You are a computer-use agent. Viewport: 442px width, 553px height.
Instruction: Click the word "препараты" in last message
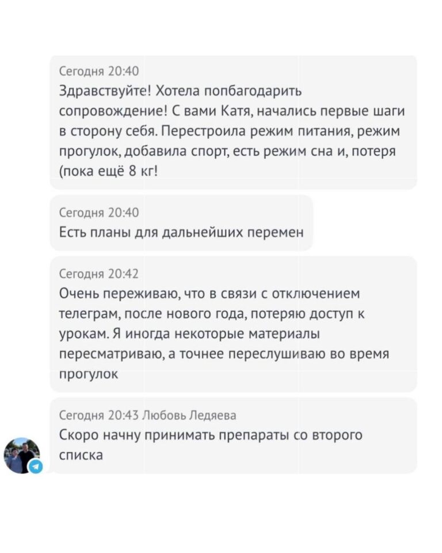tap(257, 435)
